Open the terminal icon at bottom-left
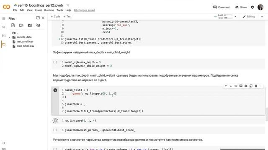268x150 pixels. [4, 149]
